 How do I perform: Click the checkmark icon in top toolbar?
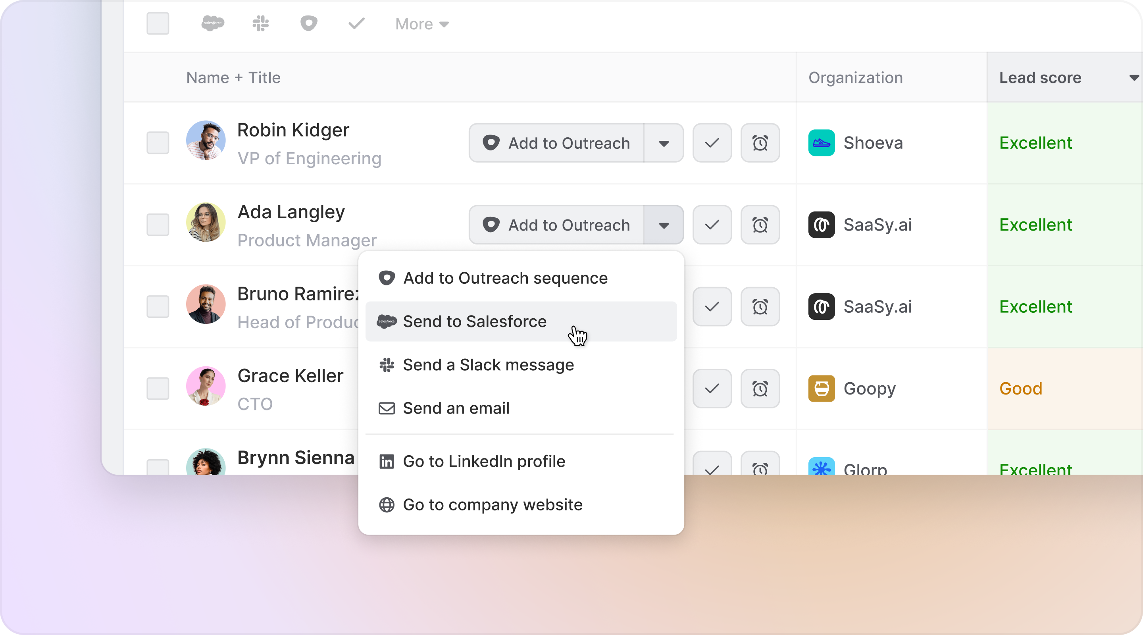point(356,23)
